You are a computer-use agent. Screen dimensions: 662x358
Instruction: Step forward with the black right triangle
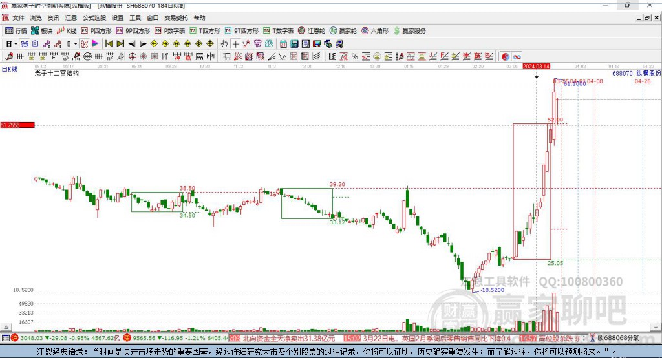pyautogui.click(x=143, y=44)
